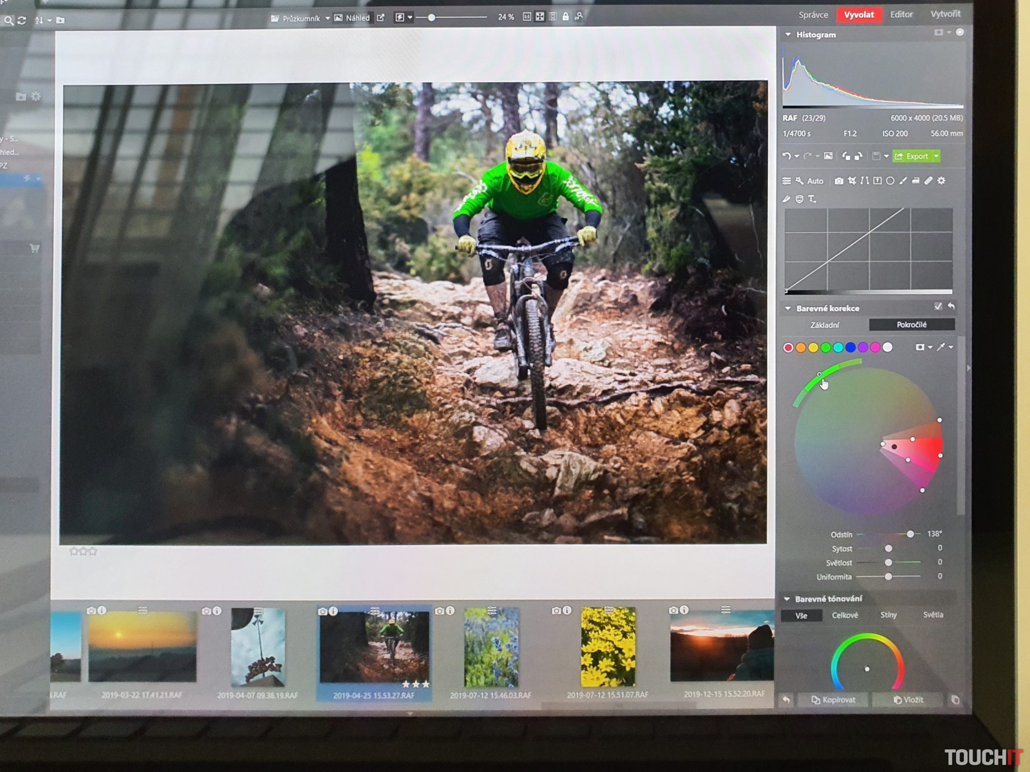Switch to the Editor module
Viewport: 1030px width, 772px height.
coord(901,15)
